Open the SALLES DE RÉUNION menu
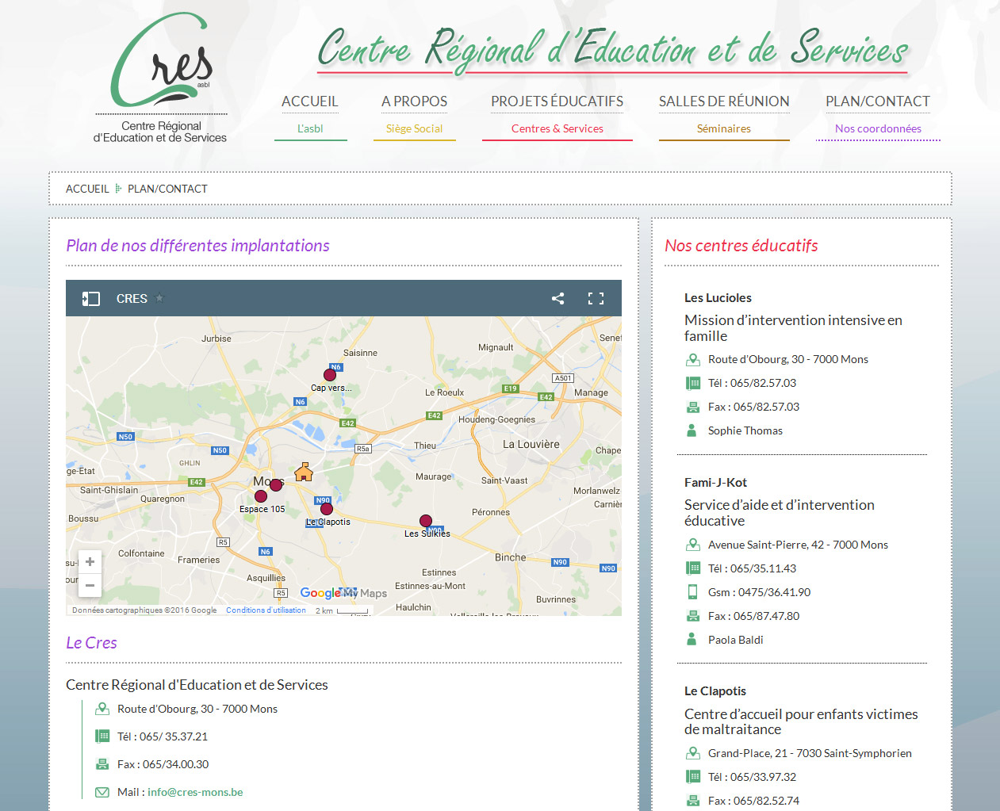 coord(724,101)
